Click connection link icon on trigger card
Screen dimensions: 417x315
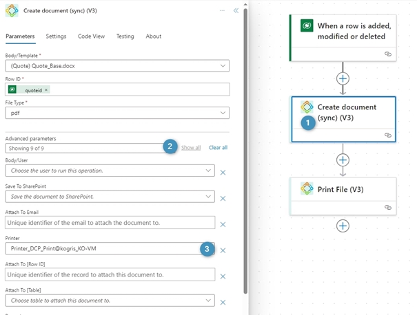(388, 54)
